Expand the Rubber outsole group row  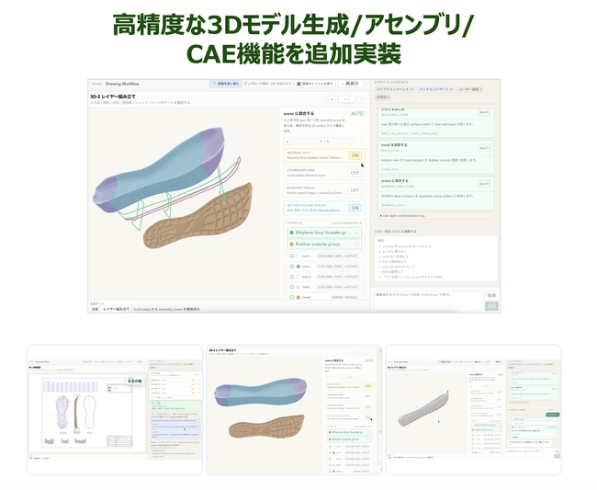(324, 244)
